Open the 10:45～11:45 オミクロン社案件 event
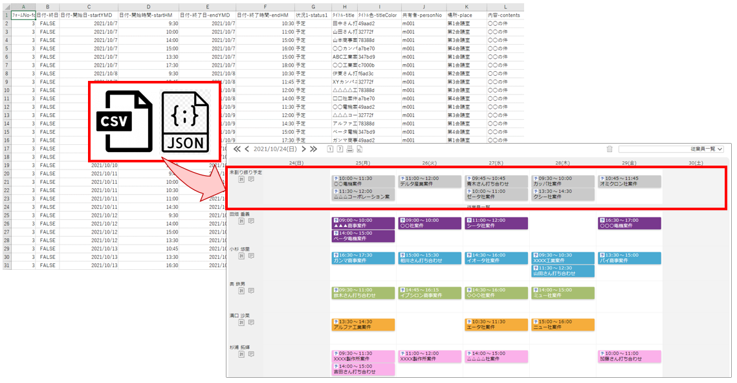737x383 pixels. click(x=630, y=181)
